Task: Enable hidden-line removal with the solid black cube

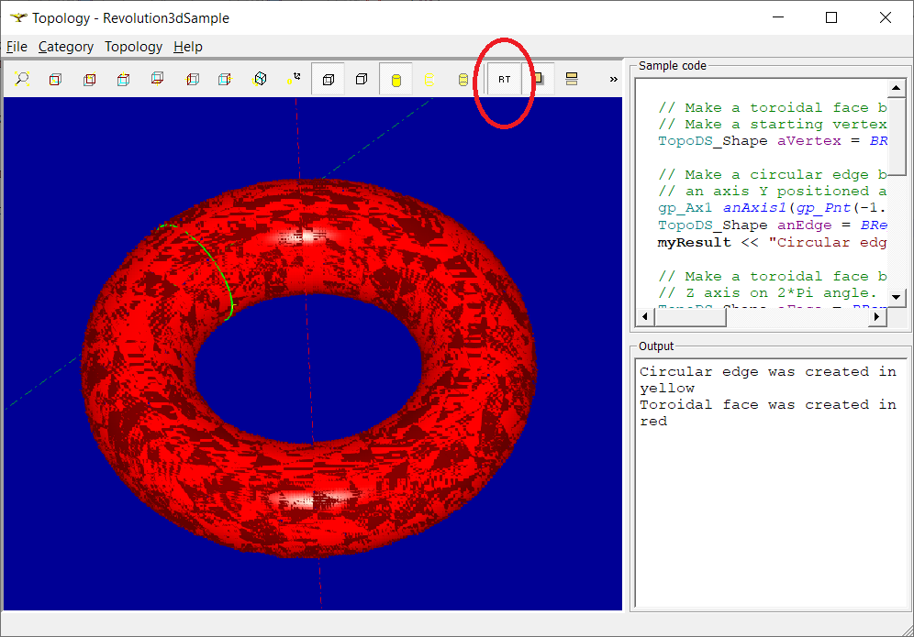Action: [x=362, y=80]
